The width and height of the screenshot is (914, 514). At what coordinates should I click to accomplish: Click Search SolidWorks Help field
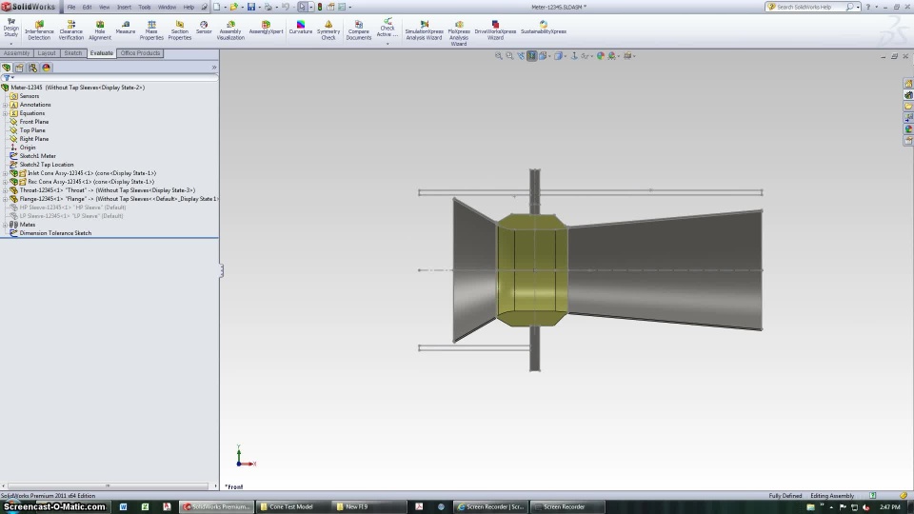click(x=809, y=7)
